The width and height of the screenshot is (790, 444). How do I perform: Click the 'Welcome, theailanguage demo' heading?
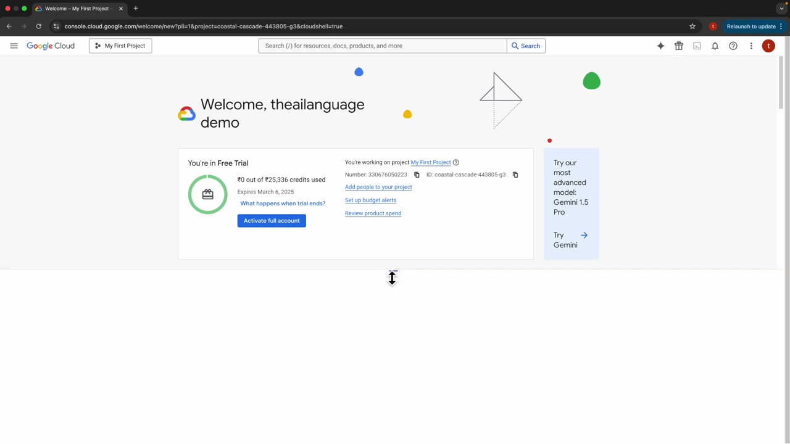(283, 113)
